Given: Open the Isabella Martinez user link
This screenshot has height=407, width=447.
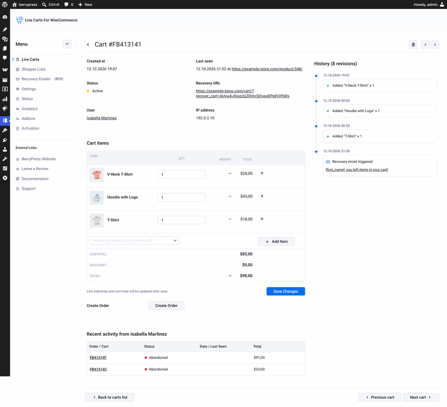Looking at the screenshot, I should tap(102, 118).
